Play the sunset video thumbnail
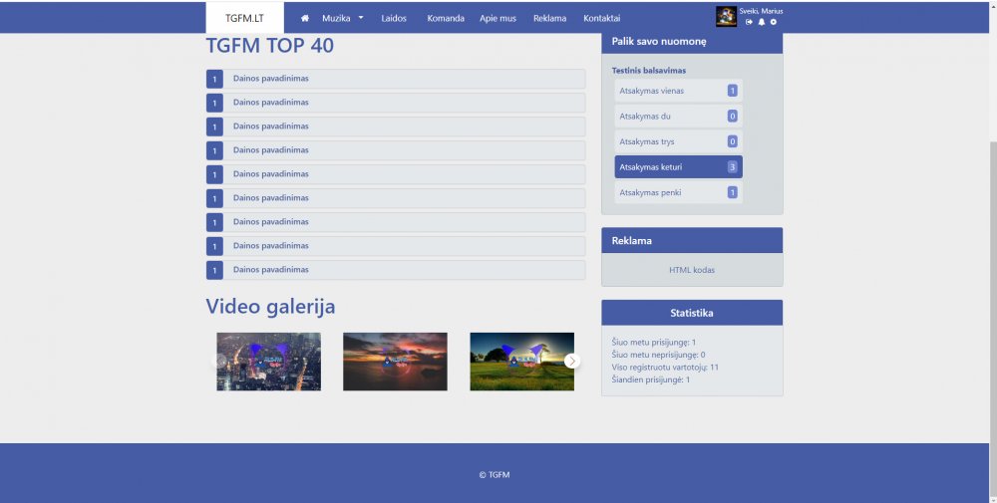Viewport: 997px width, 503px height. tap(395, 362)
